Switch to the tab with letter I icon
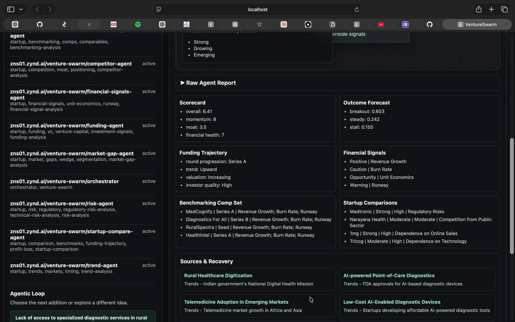Screen dimensions: 515x322 [211, 24]
